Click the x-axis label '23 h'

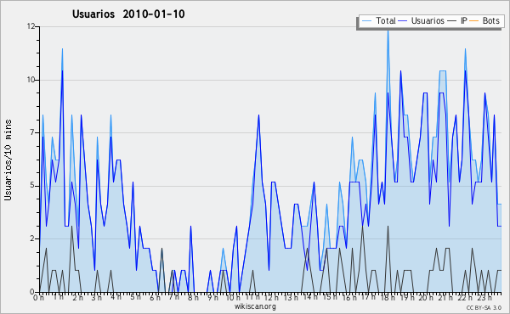coord(484,297)
